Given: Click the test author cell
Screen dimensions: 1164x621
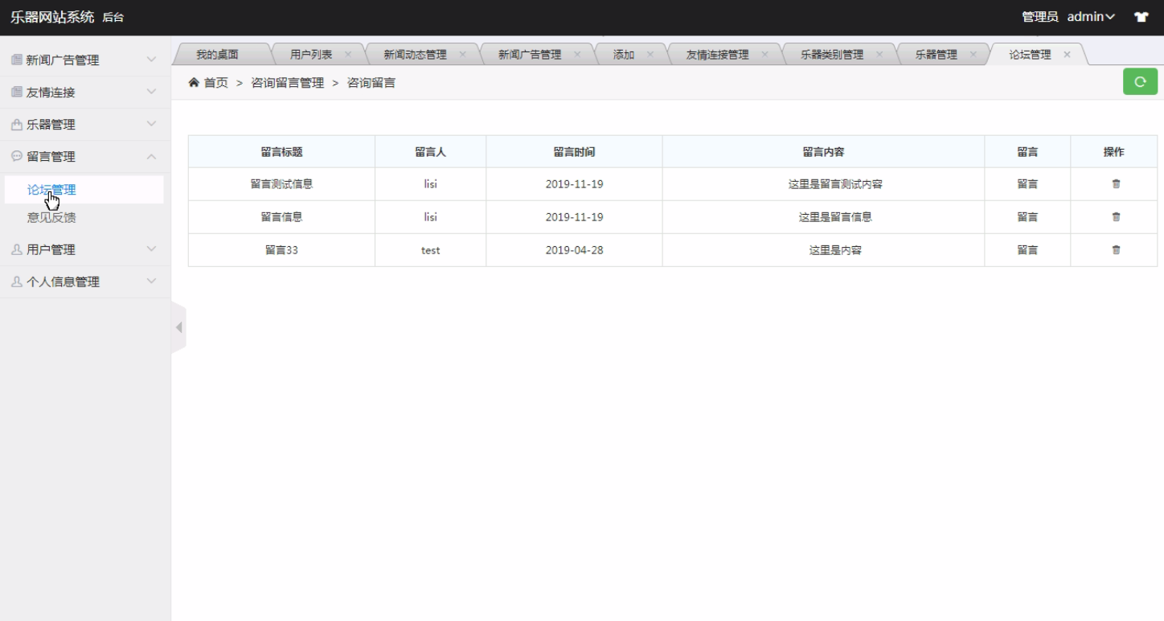Looking at the screenshot, I should [x=430, y=250].
